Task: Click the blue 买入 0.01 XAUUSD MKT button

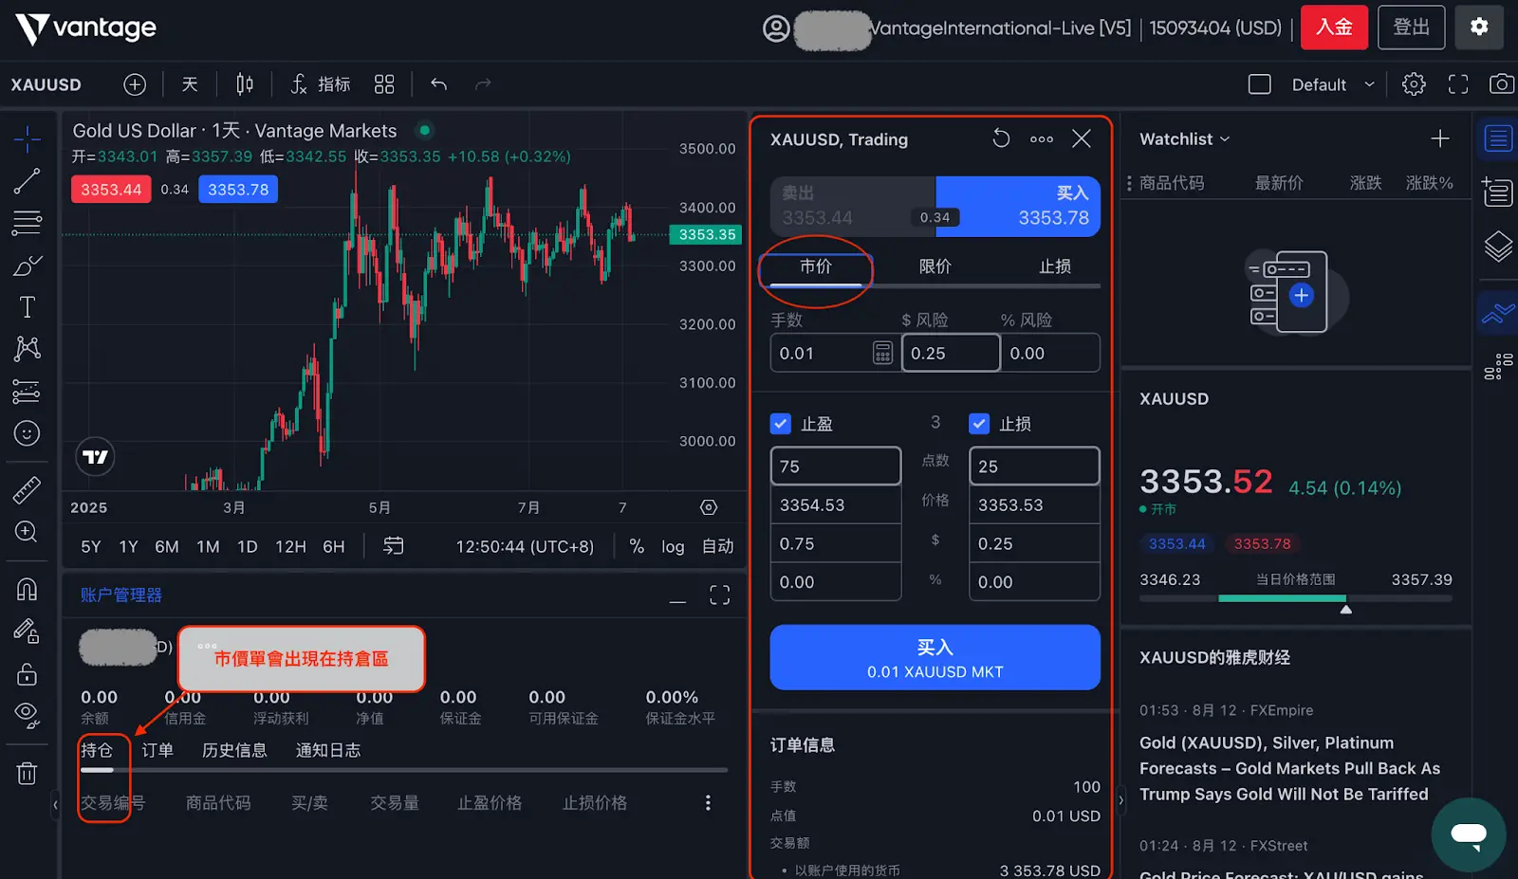Action: click(x=935, y=658)
